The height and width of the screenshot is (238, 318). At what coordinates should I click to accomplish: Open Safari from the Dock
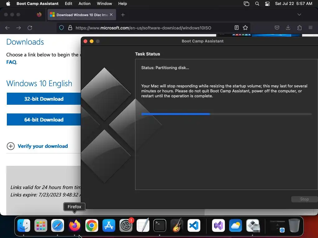point(57,226)
